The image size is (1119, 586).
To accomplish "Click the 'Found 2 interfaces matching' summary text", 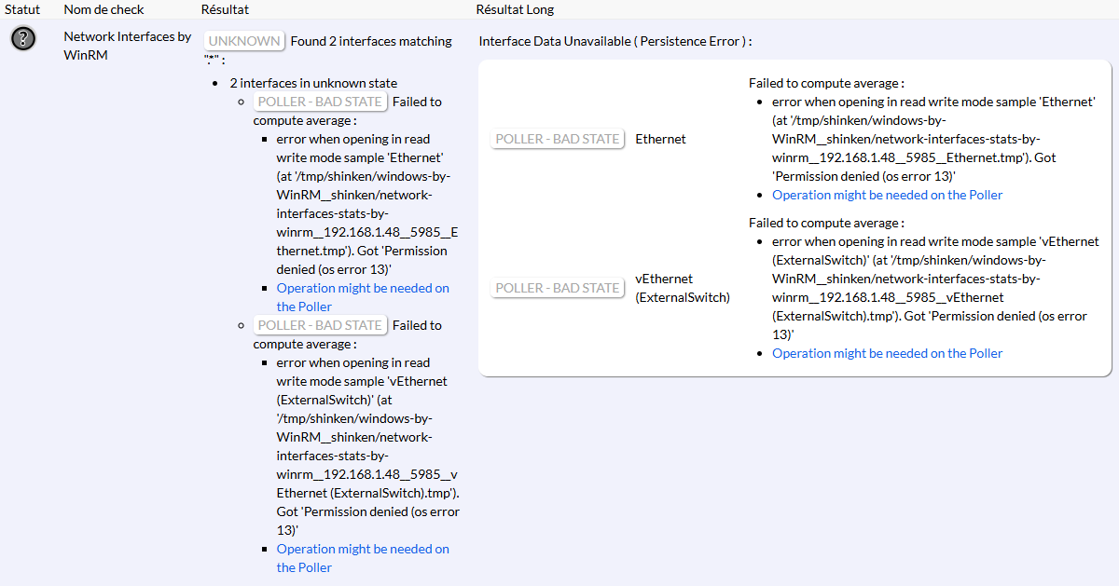I will [x=371, y=41].
